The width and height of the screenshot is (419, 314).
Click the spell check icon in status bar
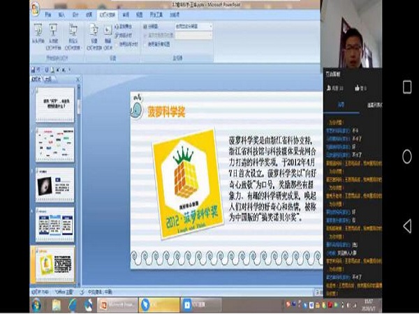coord(82,292)
